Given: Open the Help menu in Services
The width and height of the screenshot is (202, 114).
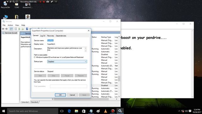Looking at the screenshot, I should coord(23,25).
